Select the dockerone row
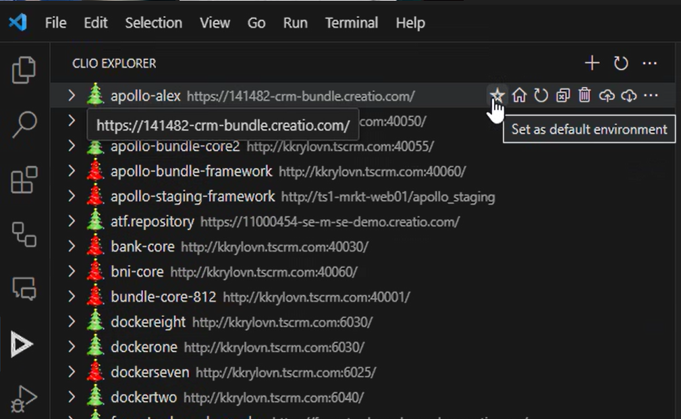The width and height of the screenshot is (681, 419). point(363,347)
